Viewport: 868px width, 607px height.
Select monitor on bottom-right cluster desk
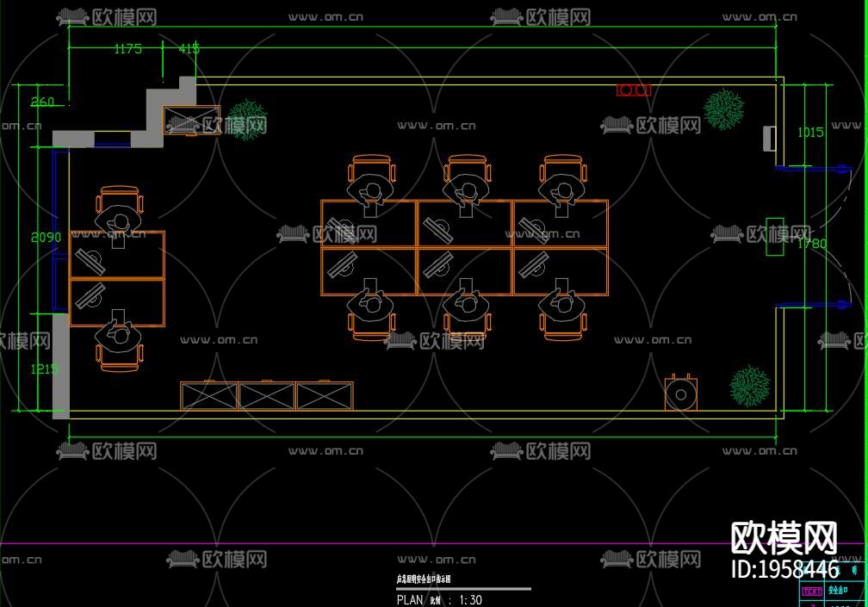534,264
